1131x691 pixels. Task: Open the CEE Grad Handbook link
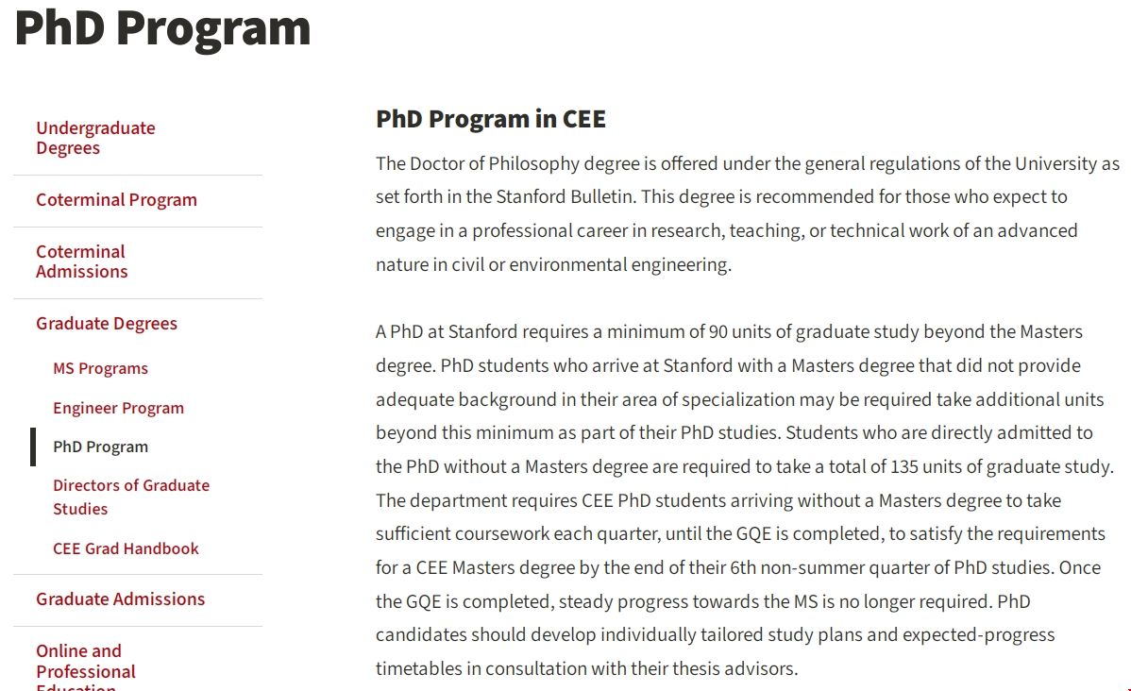pos(126,548)
